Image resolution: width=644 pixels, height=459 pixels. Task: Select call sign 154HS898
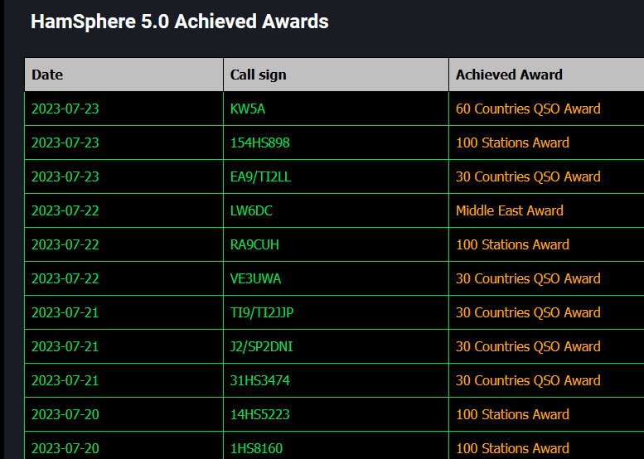[259, 143]
